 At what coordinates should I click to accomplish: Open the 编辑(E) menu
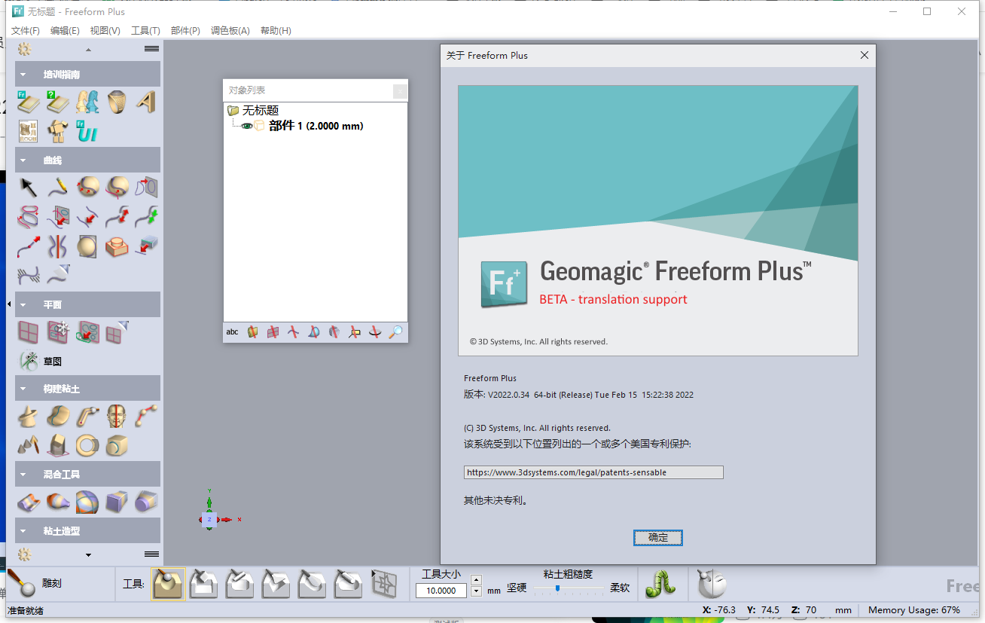coord(65,31)
